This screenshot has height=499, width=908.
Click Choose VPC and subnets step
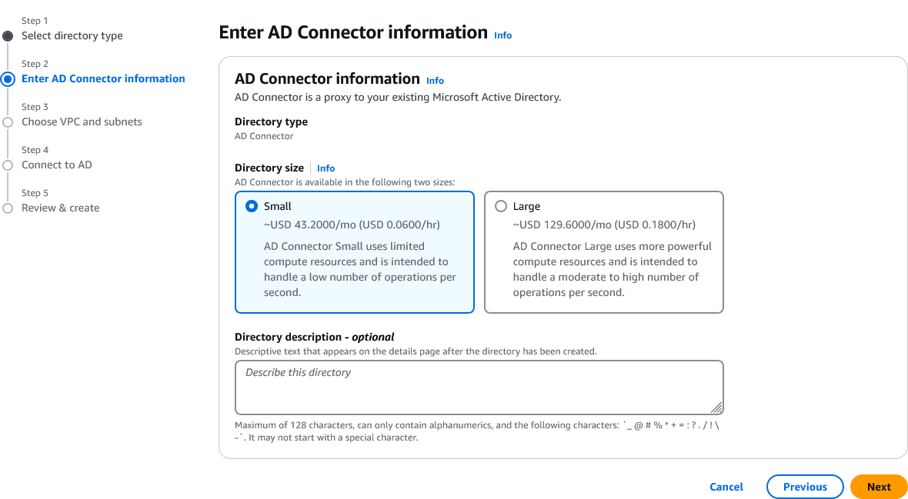(82, 121)
